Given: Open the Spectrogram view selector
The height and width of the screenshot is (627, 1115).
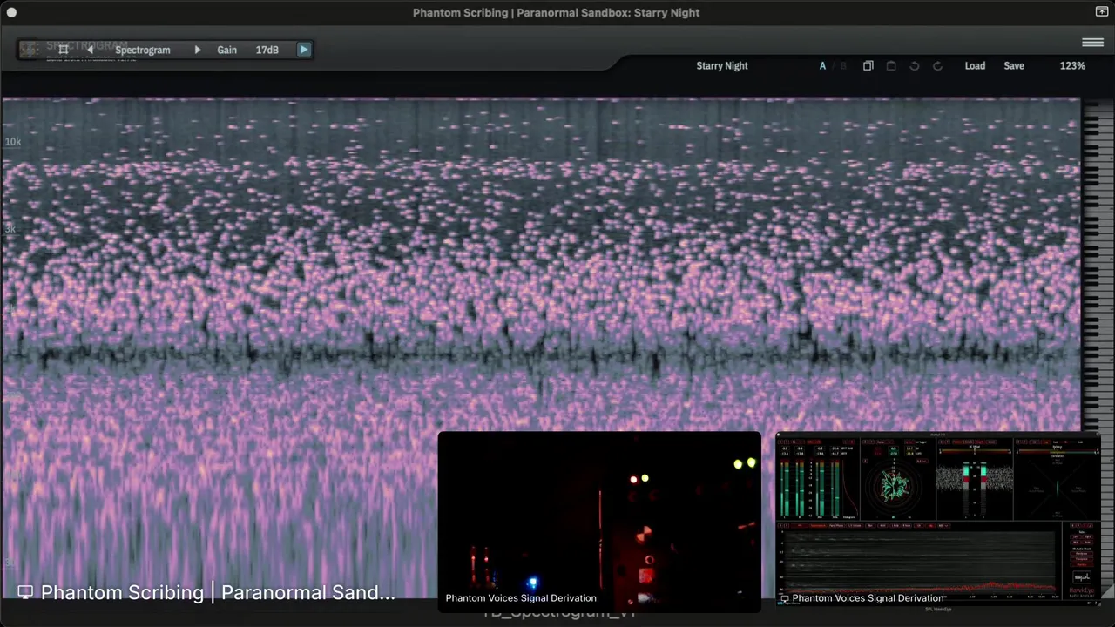Looking at the screenshot, I should click(143, 50).
